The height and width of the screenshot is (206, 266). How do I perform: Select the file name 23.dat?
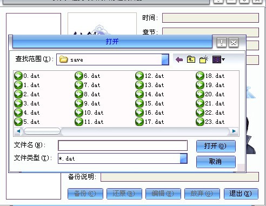click(x=215, y=122)
